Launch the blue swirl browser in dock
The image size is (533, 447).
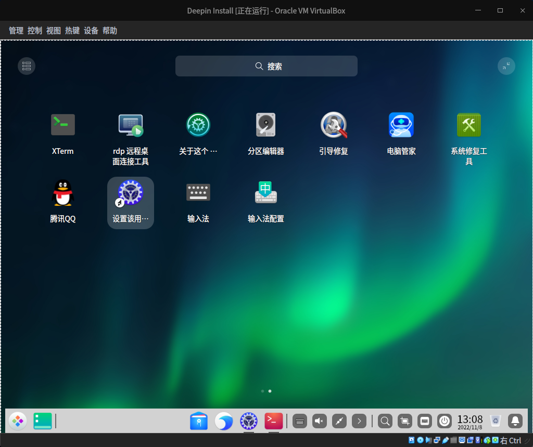tap(224, 421)
